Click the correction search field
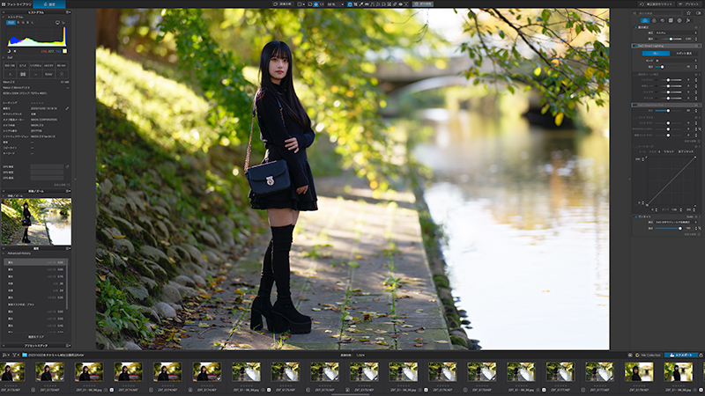Viewport: 705px width, 396px height. (657, 13)
